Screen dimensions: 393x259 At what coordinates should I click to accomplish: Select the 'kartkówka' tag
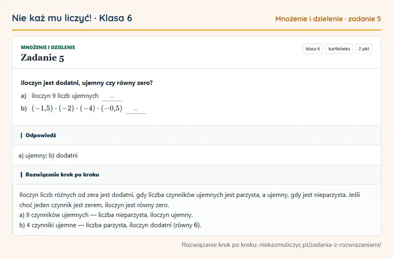click(x=339, y=49)
